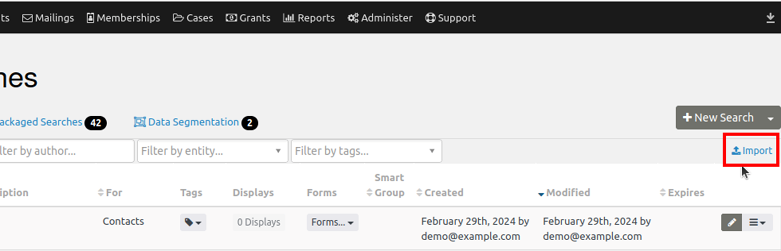Click the download icon in top bar
The height and width of the screenshot is (251, 781).
pos(770,18)
